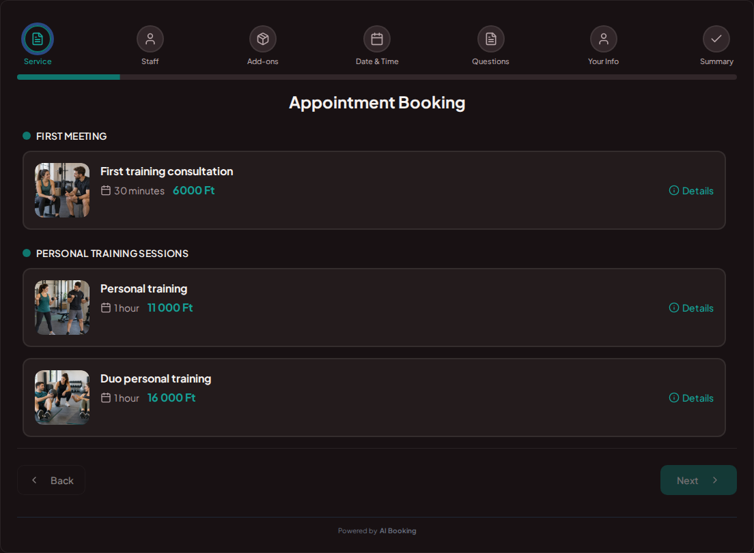
Task: Open Details for Duo personal training
Action: point(691,398)
